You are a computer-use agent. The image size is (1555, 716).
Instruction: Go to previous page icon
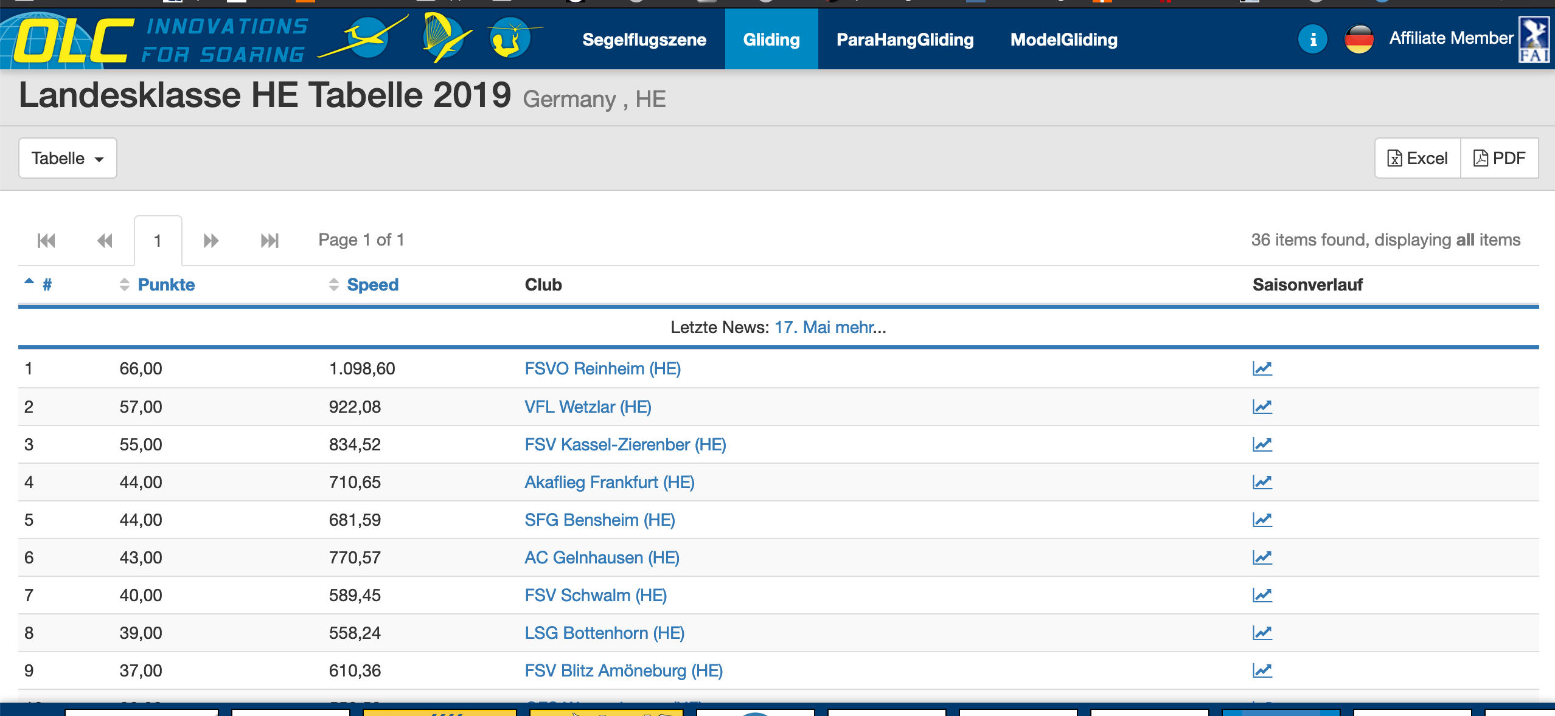click(105, 241)
